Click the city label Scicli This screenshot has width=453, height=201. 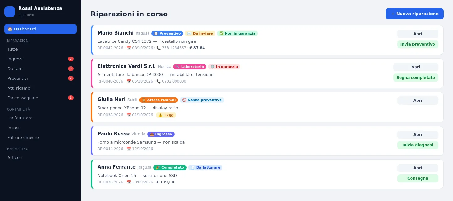(x=132, y=100)
